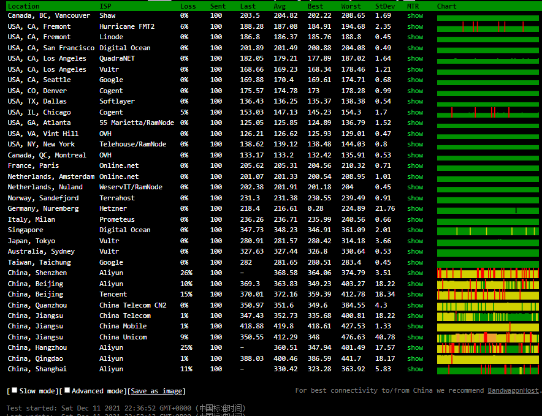Click the StDev column header
542x416 pixels.
click(x=385, y=6)
